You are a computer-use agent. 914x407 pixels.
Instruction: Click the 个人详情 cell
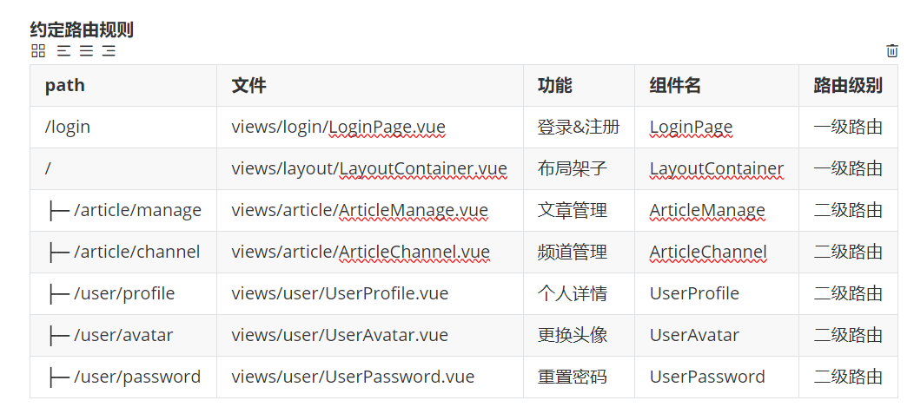pos(579,293)
